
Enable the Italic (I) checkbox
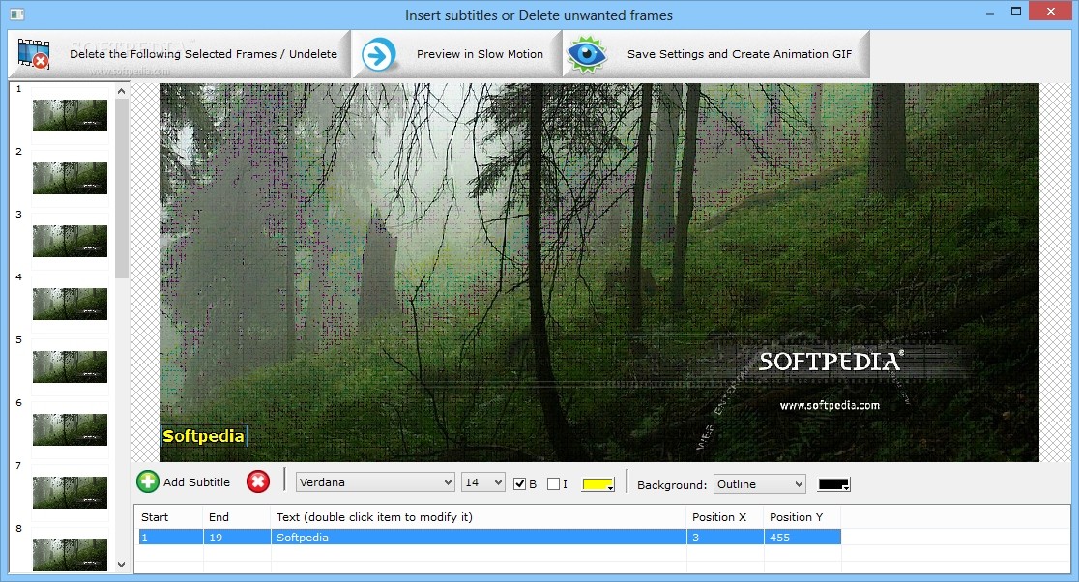[x=553, y=483]
